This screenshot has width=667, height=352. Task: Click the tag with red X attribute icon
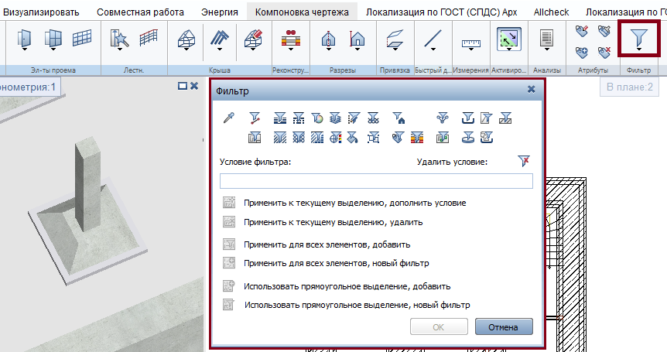[604, 53]
